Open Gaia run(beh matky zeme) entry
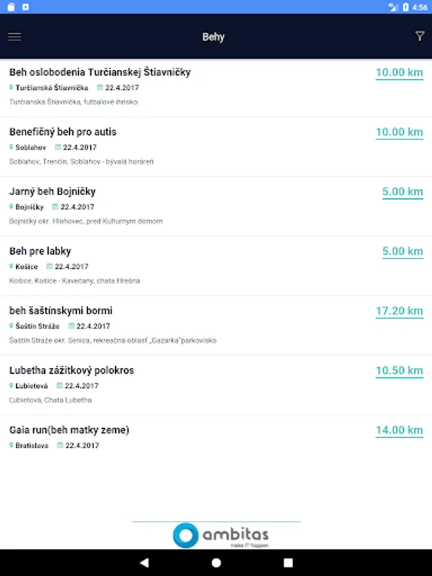This screenshot has width=432, height=576. click(x=69, y=430)
